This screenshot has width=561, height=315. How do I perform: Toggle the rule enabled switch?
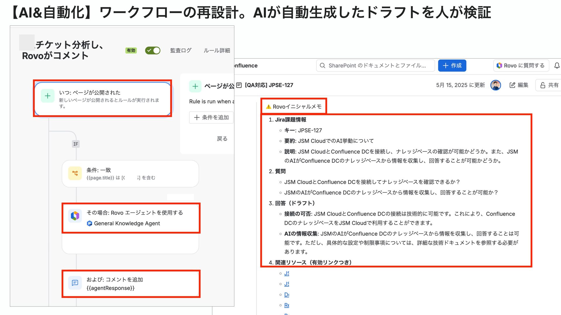point(153,50)
